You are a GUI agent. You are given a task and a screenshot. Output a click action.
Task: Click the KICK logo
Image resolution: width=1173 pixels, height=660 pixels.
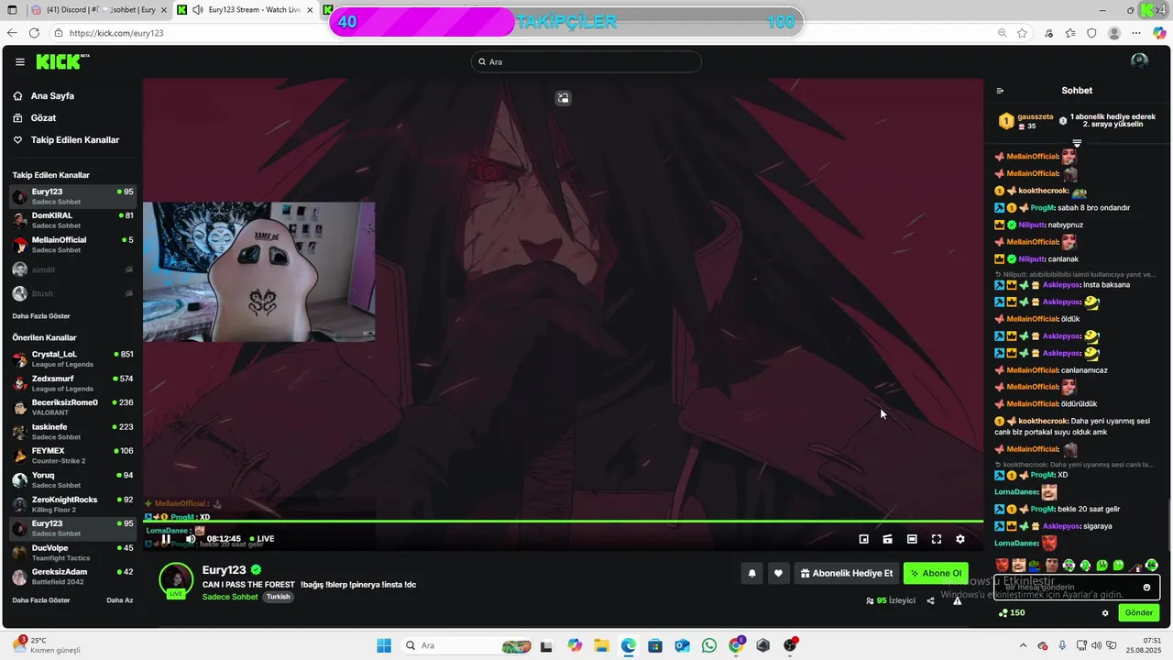tap(62, 61)
